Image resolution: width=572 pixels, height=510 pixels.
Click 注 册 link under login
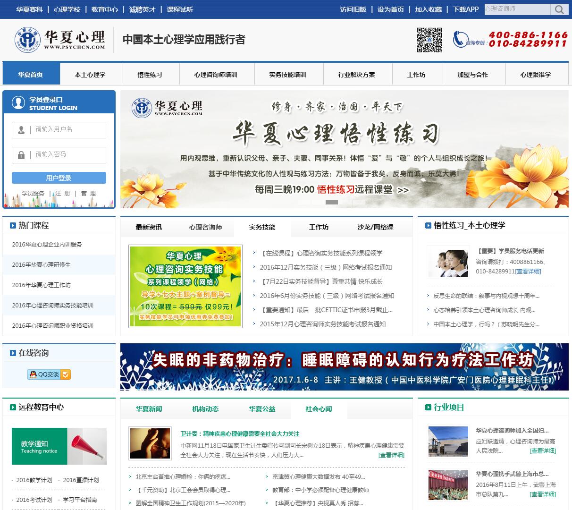click(63, 194)
